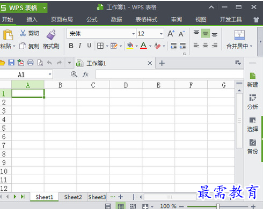Click the zoom slider handle

[218, 206]
